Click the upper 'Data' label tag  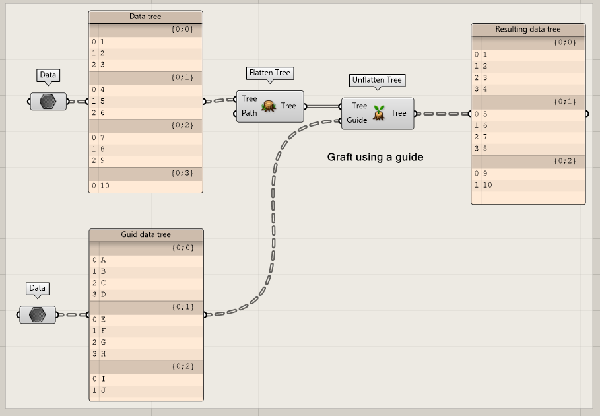48,75
